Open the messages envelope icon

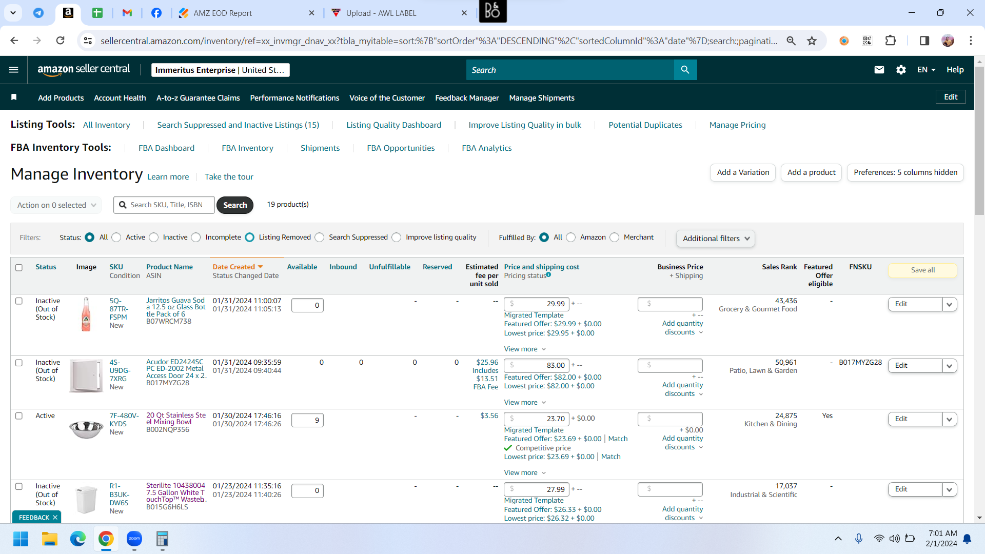[879, 70]
